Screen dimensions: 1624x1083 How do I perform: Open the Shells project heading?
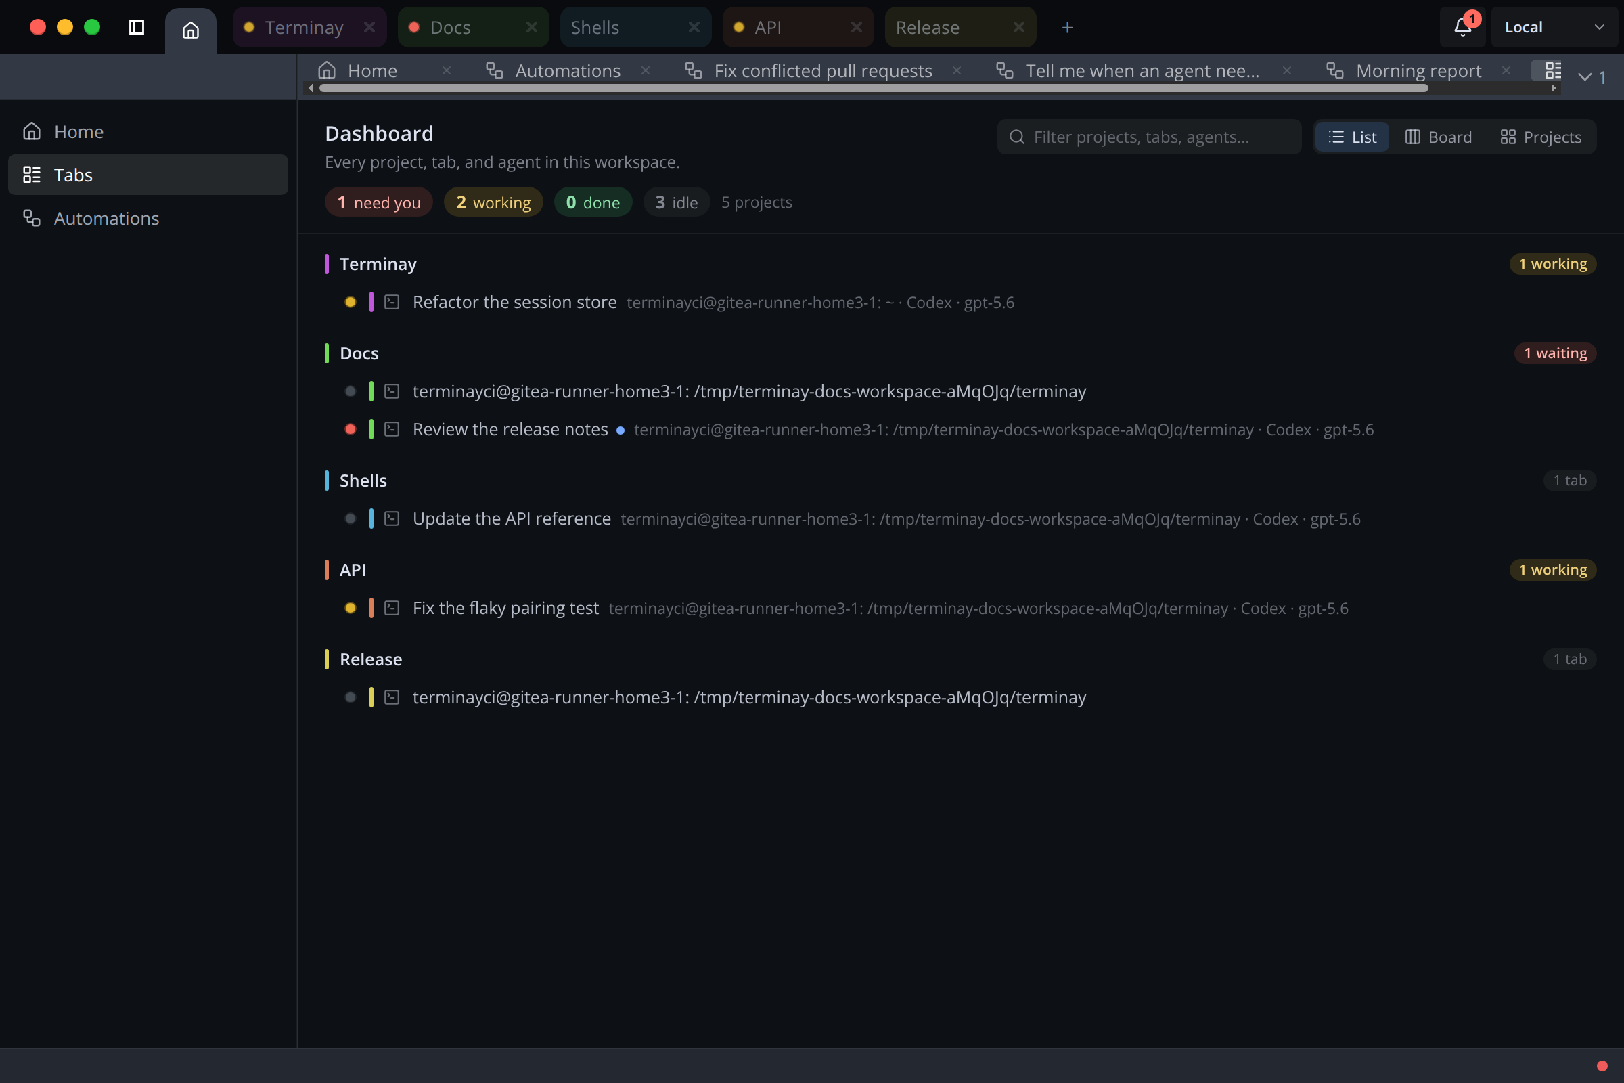click(x=363, y=480)
